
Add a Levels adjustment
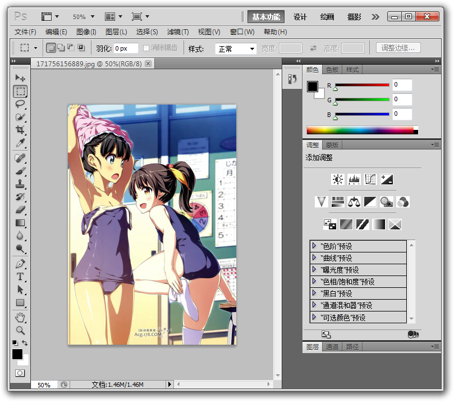354,179
